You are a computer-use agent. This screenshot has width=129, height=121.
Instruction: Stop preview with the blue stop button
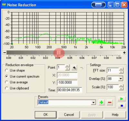pyautogui.click(x=122, y=106)
